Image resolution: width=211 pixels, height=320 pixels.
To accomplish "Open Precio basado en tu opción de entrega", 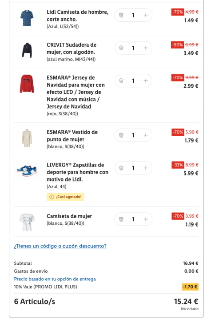I will pos(55,279).
